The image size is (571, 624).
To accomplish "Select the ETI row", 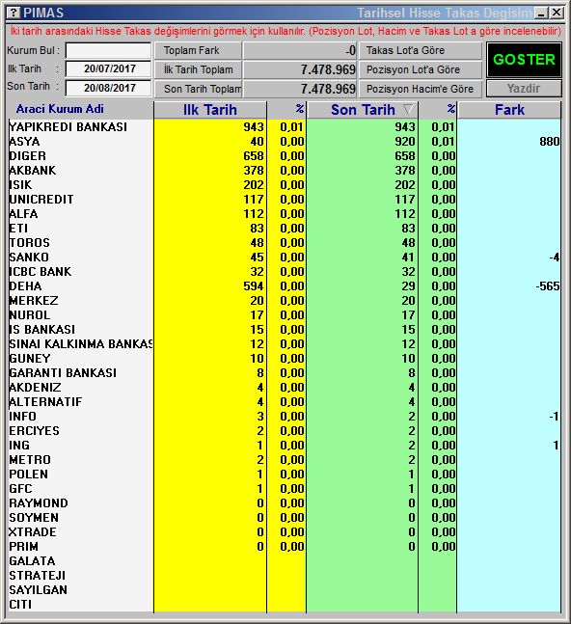I will 285,228.
